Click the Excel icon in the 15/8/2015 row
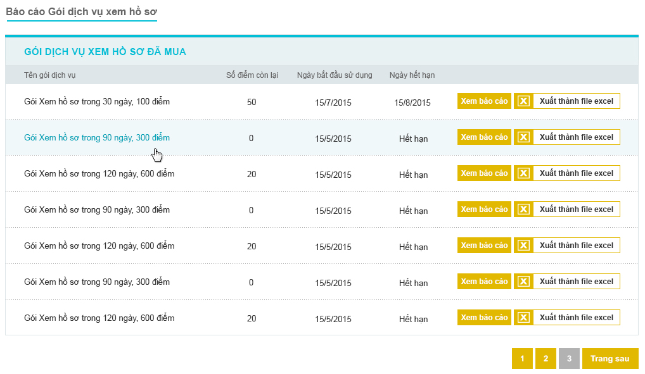The width and height of the screenshot is (645, 374). (523, 101)
